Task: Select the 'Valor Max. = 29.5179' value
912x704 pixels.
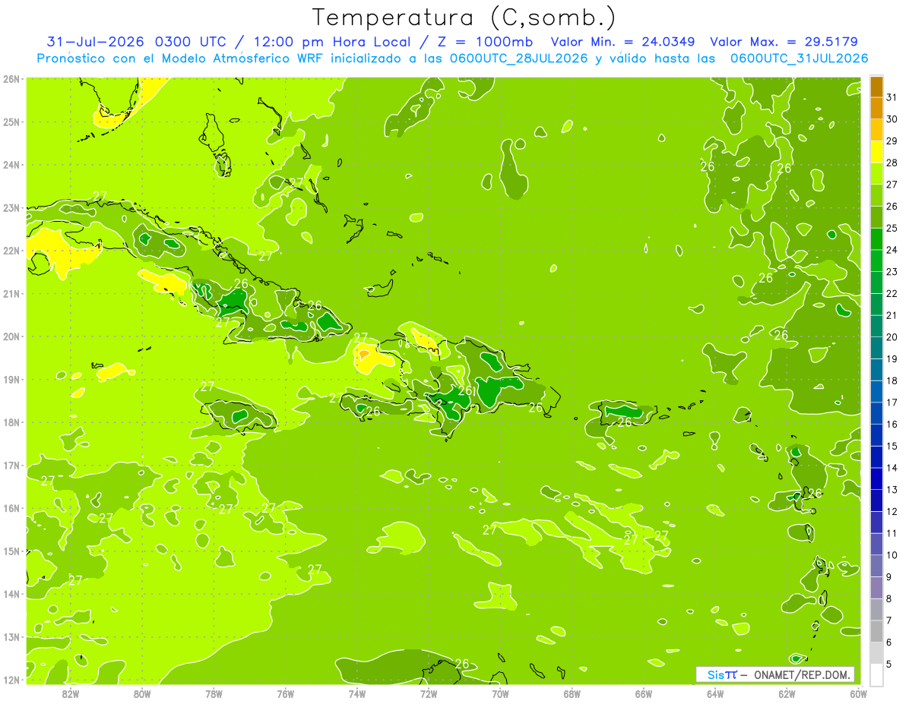Action: [784, 42]
